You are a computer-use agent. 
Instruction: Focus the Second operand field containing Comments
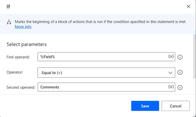[102, 87]
